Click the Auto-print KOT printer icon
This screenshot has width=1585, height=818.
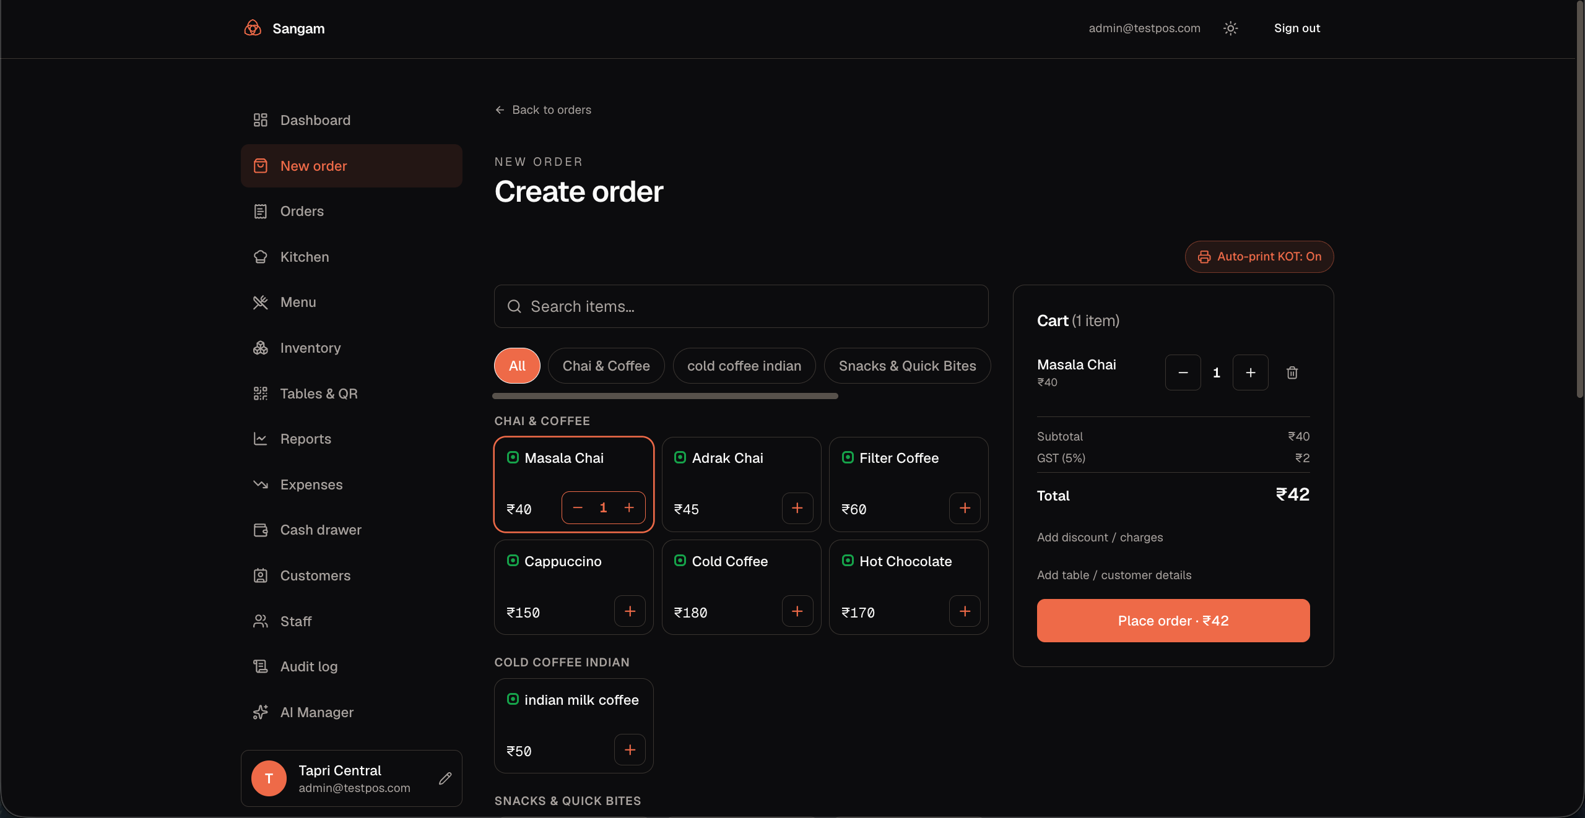click(x=1204, y=257)
